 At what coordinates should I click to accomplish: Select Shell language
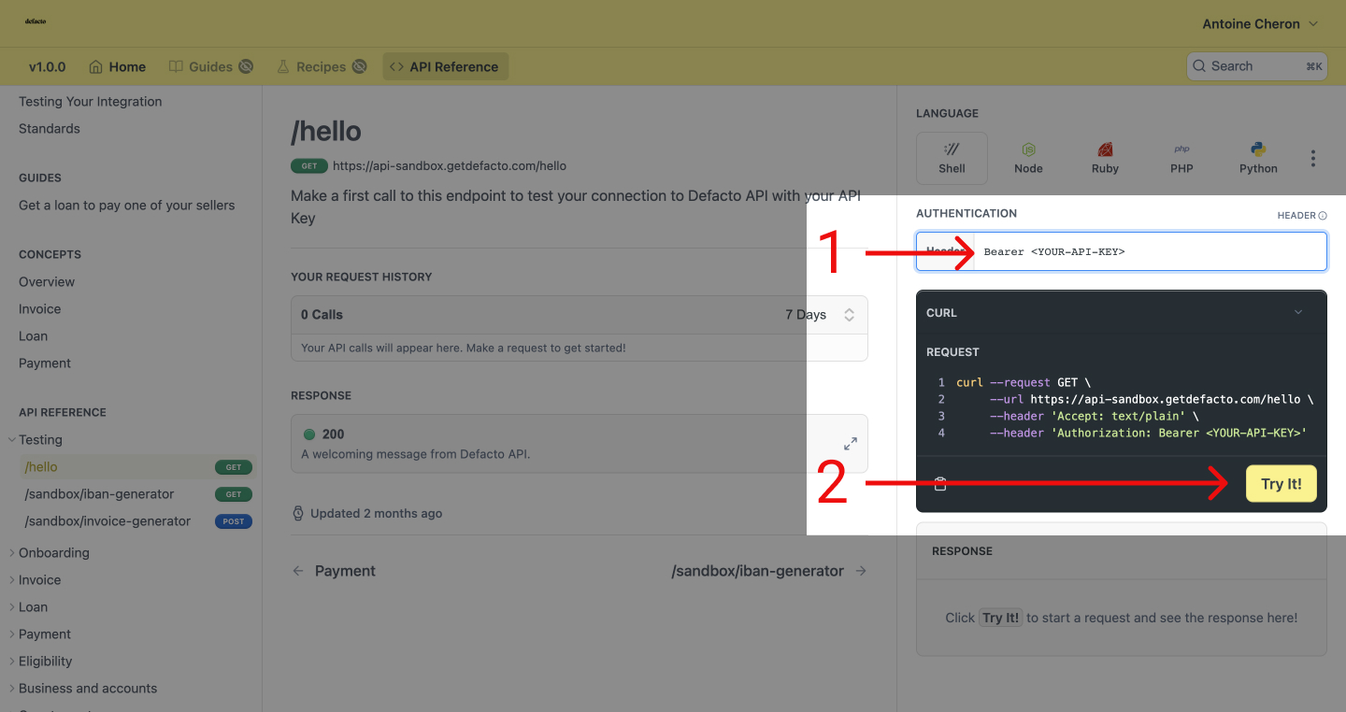point(952,158)
